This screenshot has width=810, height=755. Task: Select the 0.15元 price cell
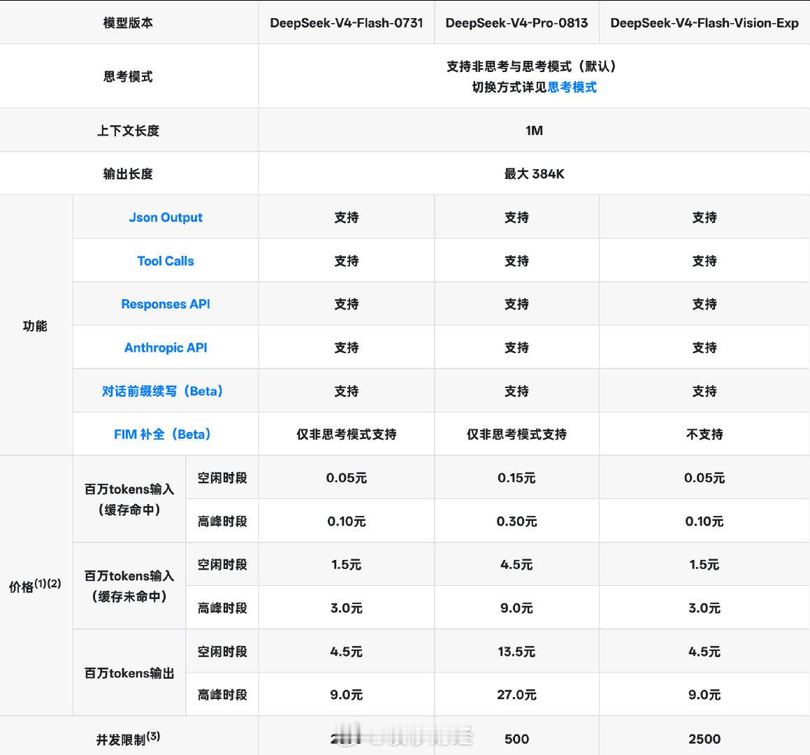point(516,478)
